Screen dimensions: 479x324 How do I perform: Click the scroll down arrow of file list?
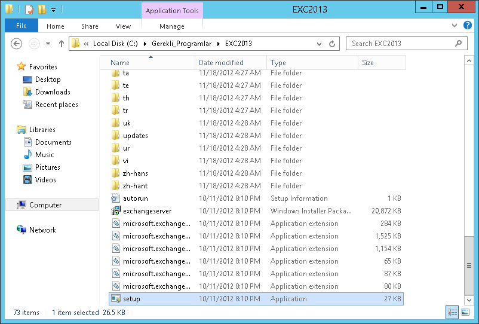[469, 300]
